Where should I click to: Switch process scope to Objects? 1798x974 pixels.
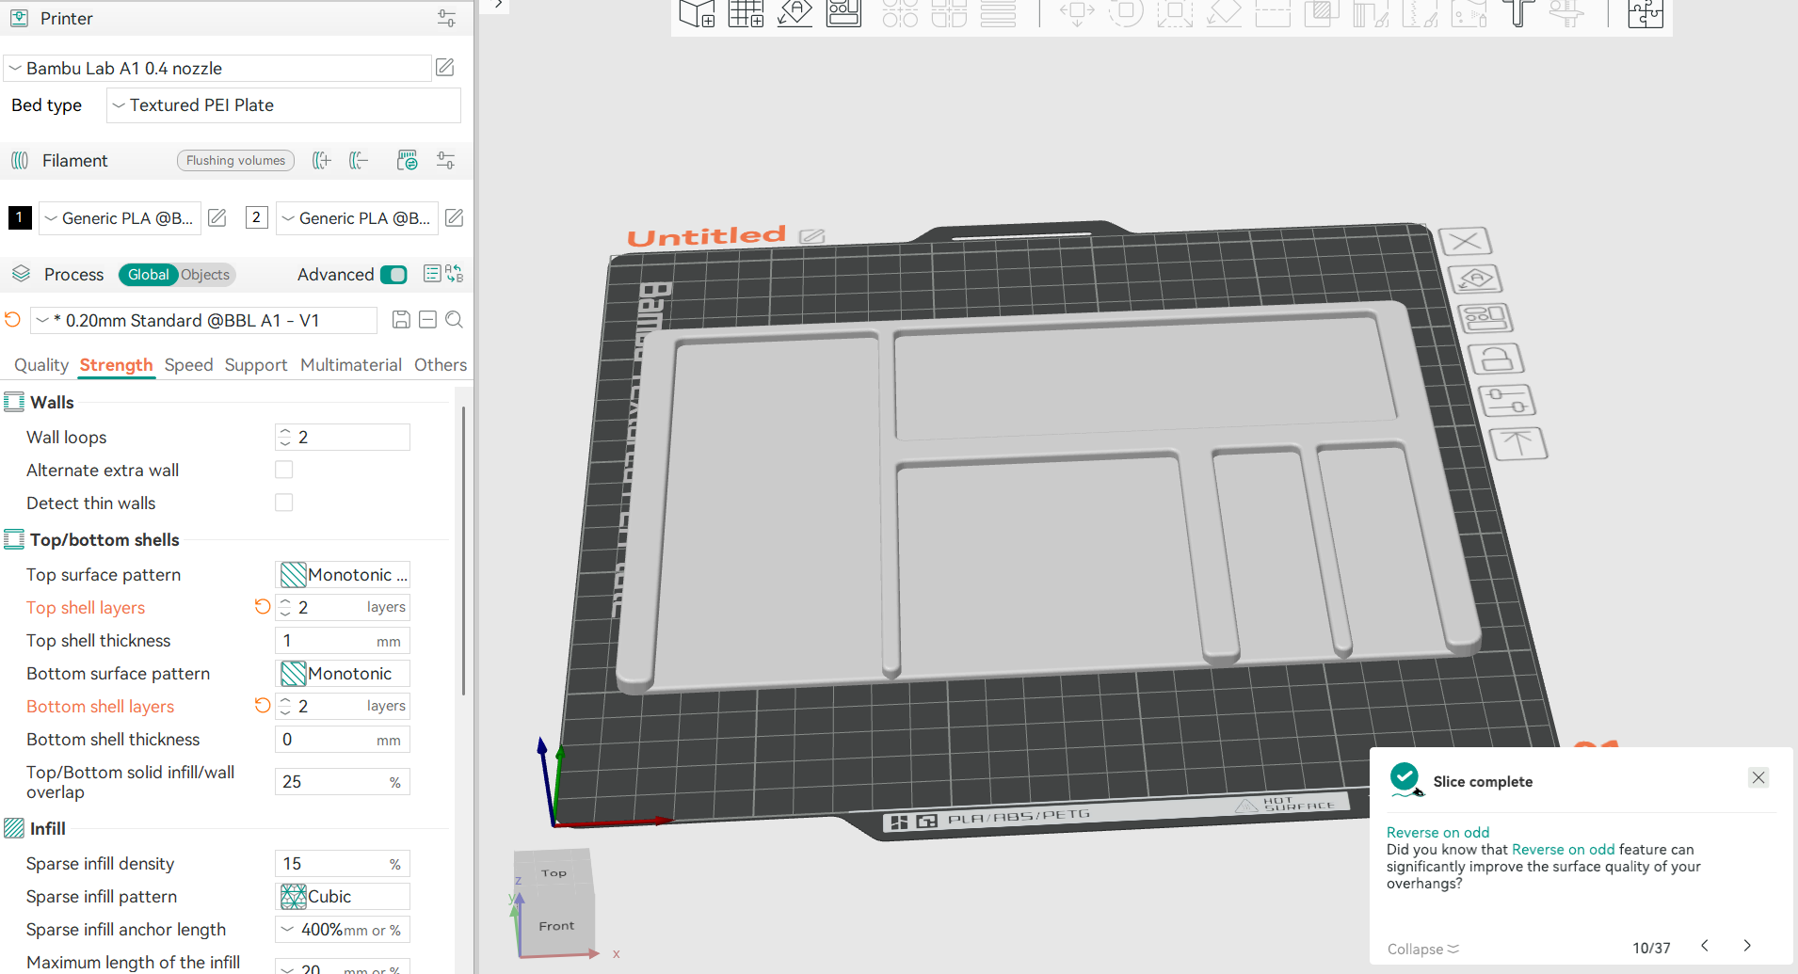[205, 275]
